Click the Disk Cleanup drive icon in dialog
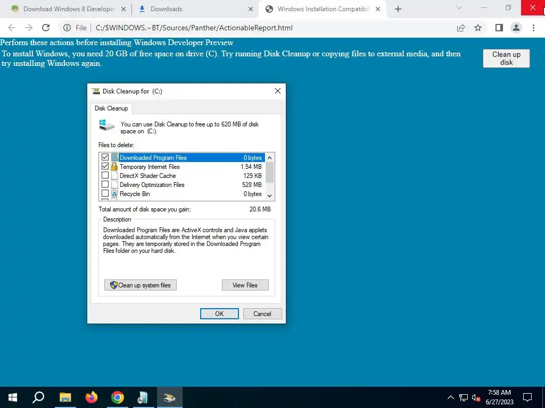The image size is (545, 408). (x=106, y=125)
